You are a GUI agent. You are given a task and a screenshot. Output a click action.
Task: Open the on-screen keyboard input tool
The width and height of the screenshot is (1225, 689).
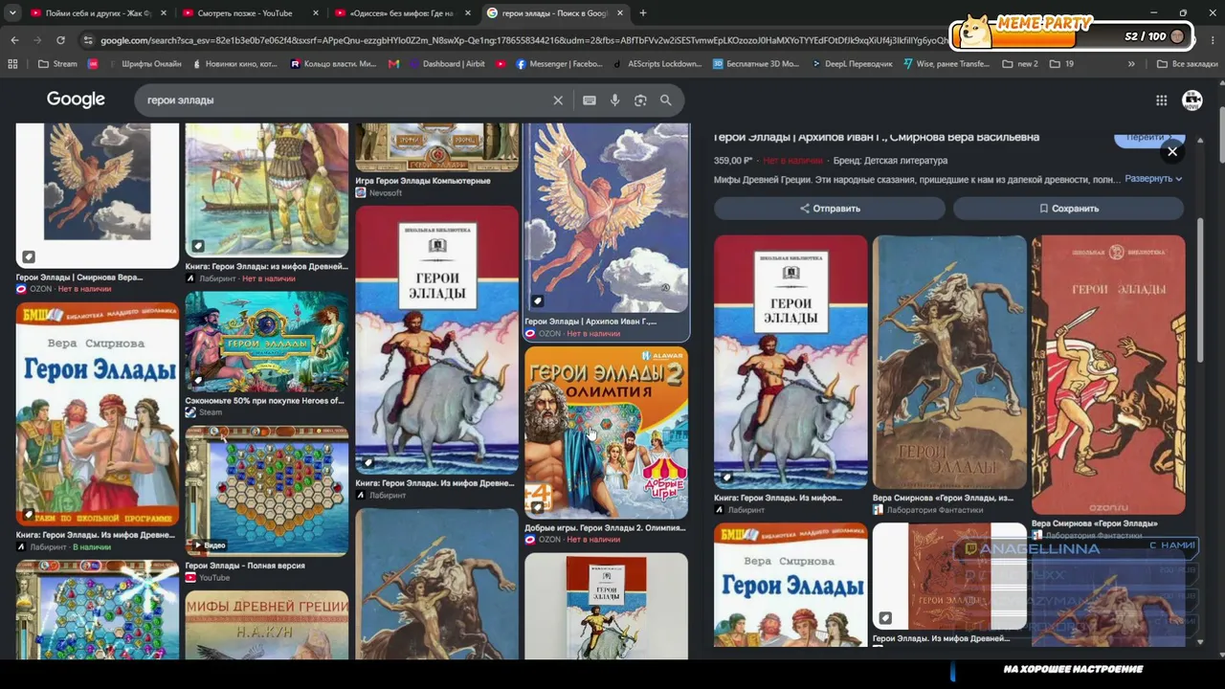pyautogui.click(x=590, y=100)
